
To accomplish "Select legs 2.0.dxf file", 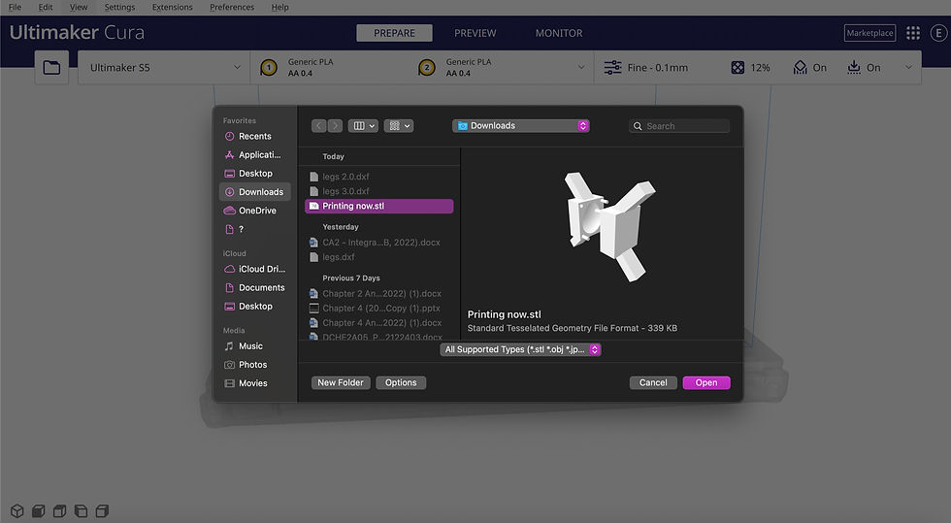I will point(379,177).
